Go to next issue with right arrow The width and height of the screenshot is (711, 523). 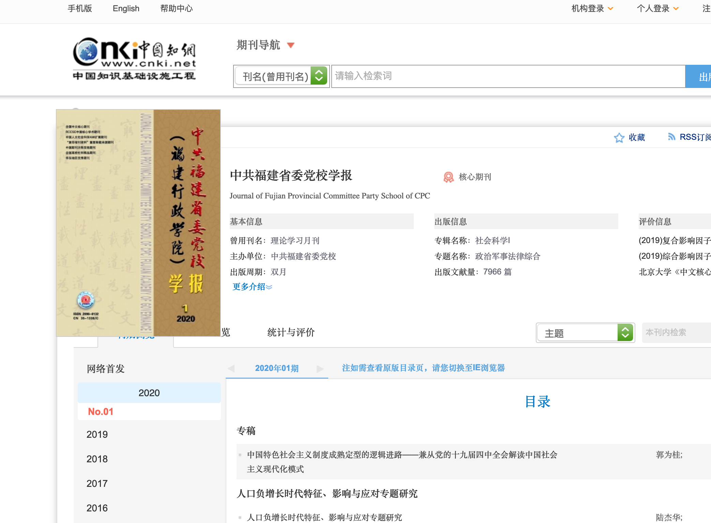click(320, 369)
